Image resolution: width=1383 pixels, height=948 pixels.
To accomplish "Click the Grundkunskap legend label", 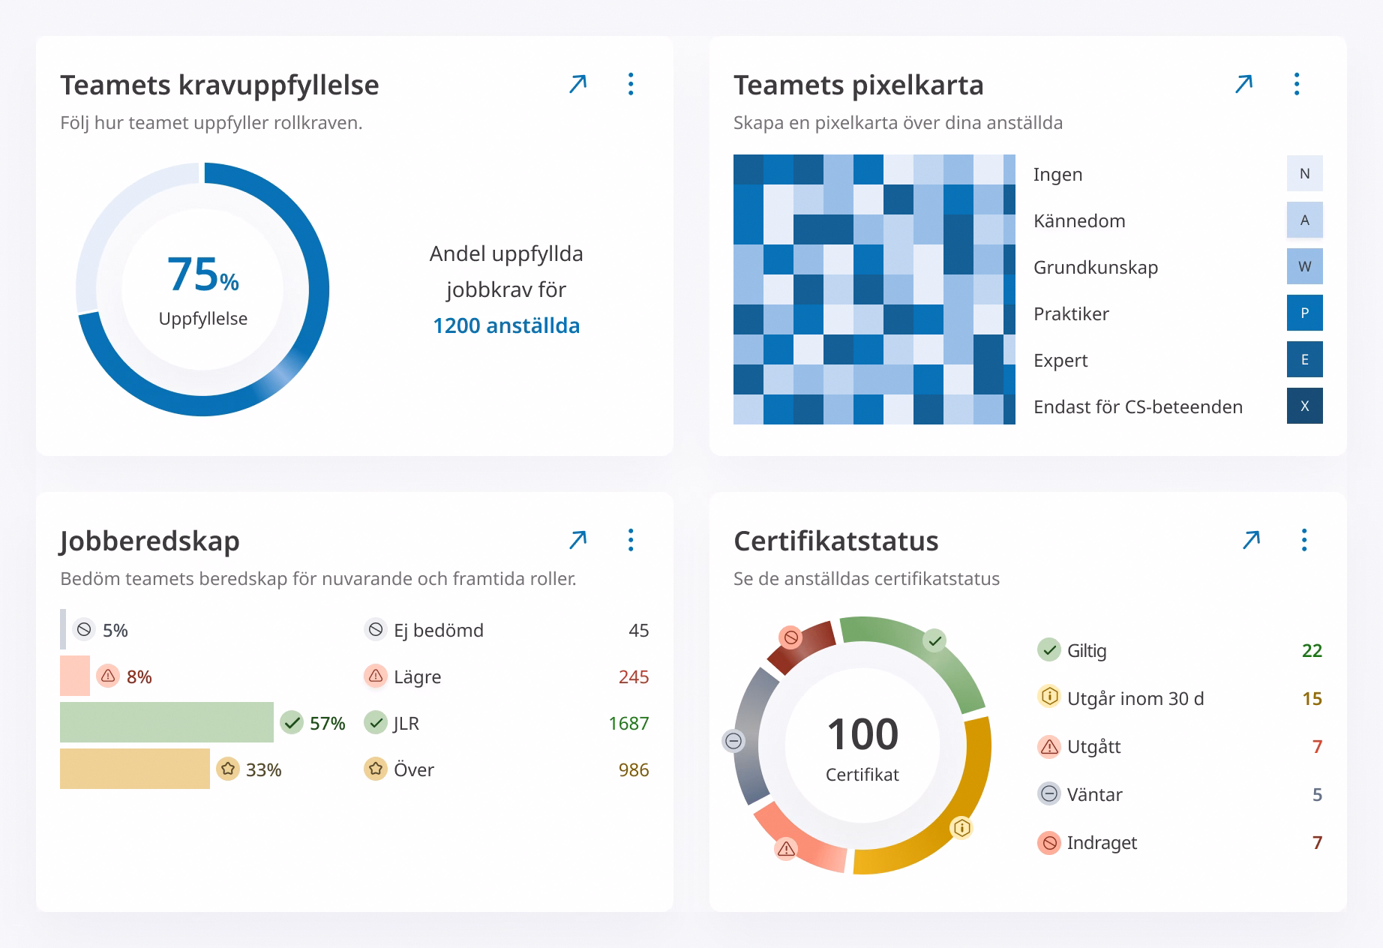I will coord(1096,267).
